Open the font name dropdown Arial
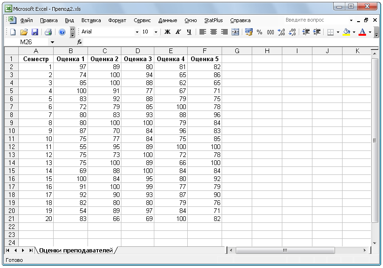Screen dimensions: 383x268 [x=137, y=32]
